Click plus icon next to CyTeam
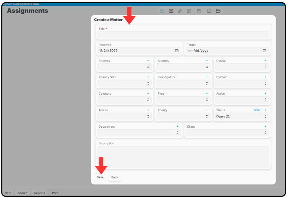Image resolution: width=288 pixels, height=198 pixels. (x=266, y=77)
